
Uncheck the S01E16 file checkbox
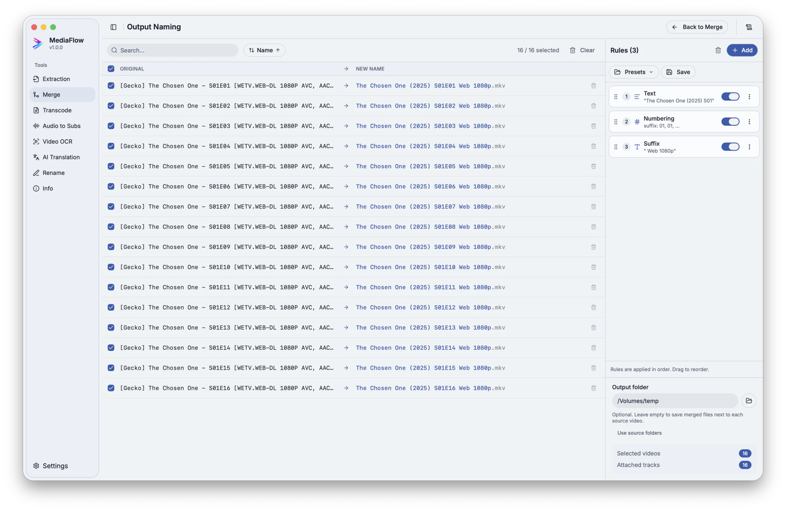tap(111, 388)
